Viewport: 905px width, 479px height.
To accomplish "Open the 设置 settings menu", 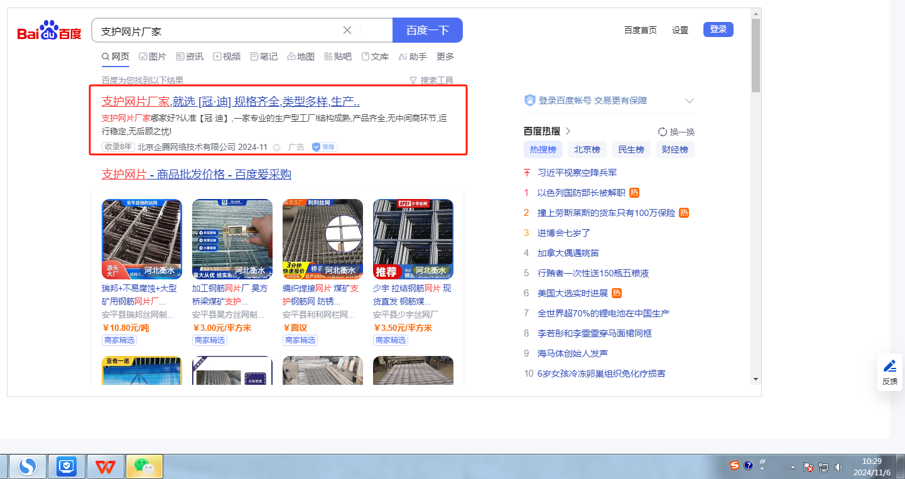I will pyautogui.click(x=680, y=30).
